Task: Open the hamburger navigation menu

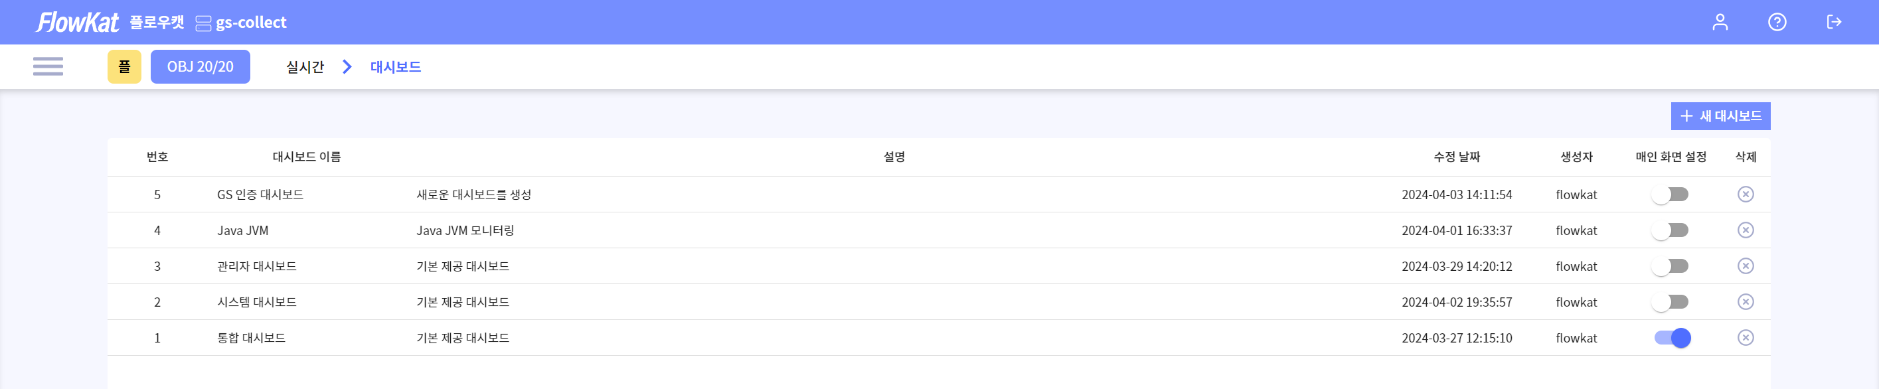Action: pos(48,66)
